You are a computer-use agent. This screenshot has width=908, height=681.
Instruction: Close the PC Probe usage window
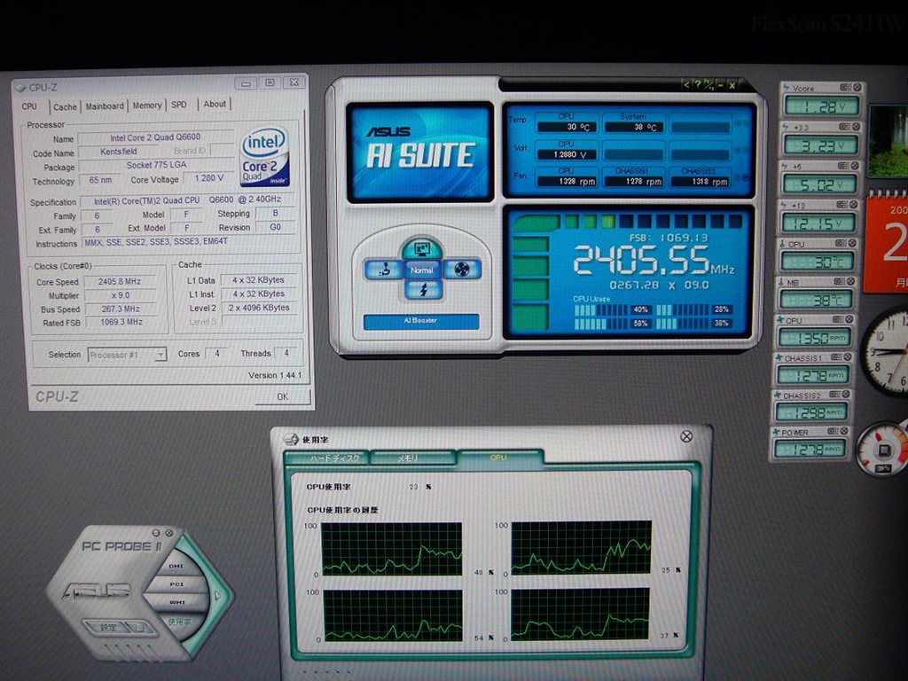[686, 436]
